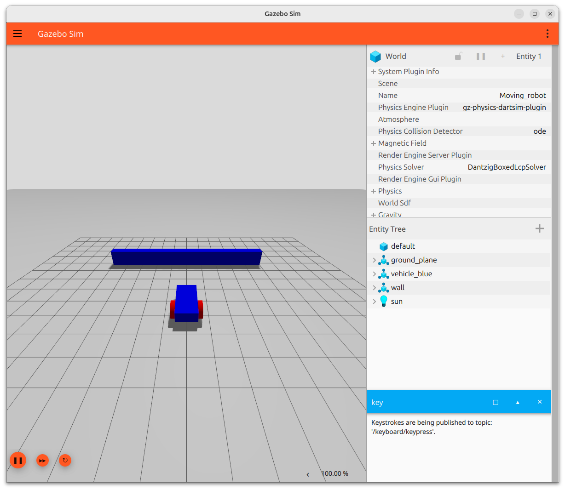Select the sun light entity
Viewport: 565px width, 490px height.
(x=397, y=302)
